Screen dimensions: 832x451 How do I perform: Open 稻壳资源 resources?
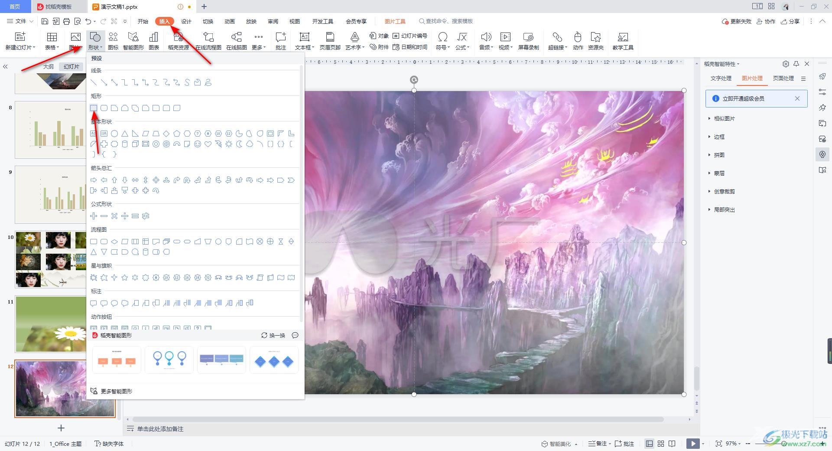pyautogui.click(x=179, y=41)
